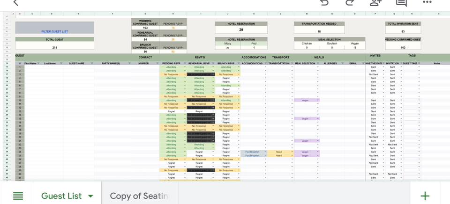Open the share add-person icon
Screen dimensions: 450x204
[375, 2]
